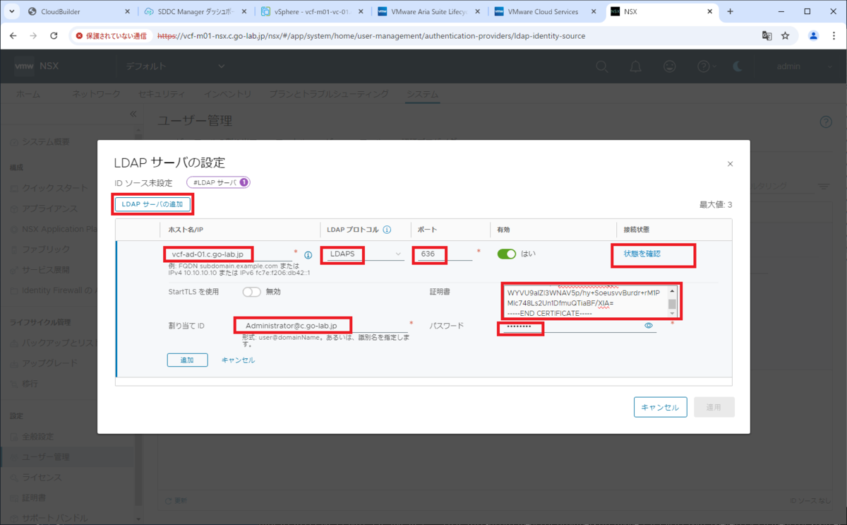Open Chrome tab search chevron at top-left
The height and width of the screenshot is (525, 847).
[x=11, y=11]
